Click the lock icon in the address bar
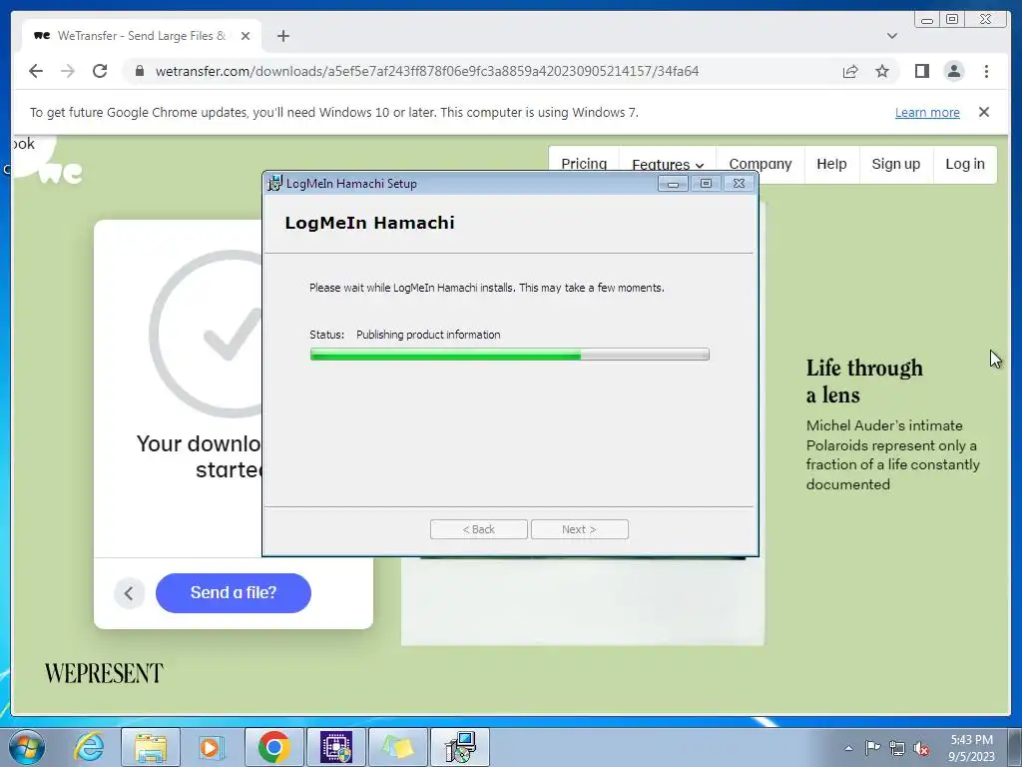1022x767 pixels. click(139, 71)
